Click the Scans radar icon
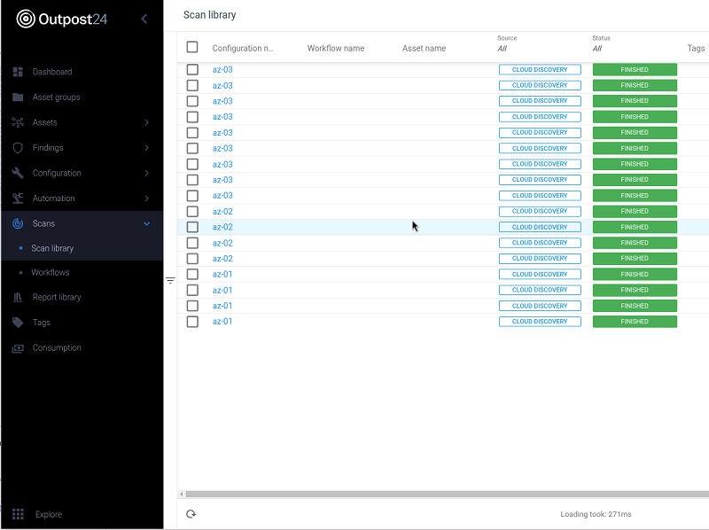709x530 pixels. [x=18, y=223]
